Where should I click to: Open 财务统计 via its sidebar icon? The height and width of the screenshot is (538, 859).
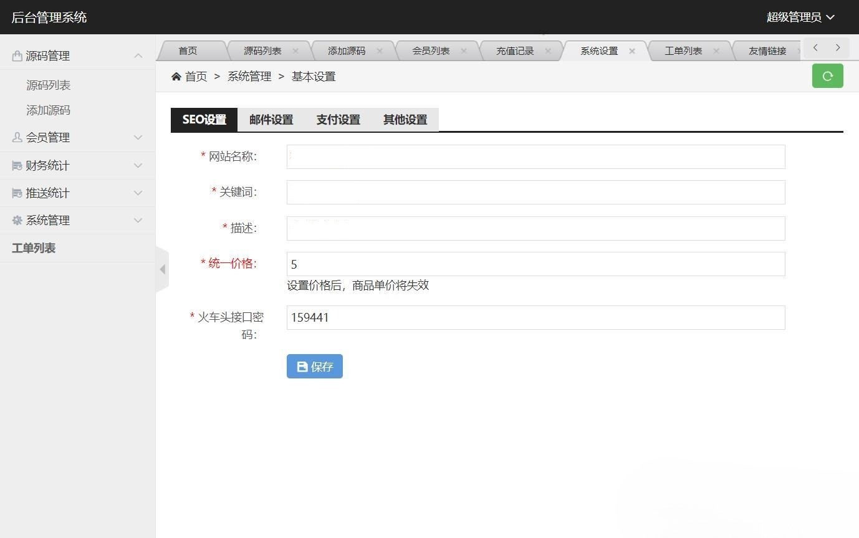pyautogui.click(x=17, y=165)
